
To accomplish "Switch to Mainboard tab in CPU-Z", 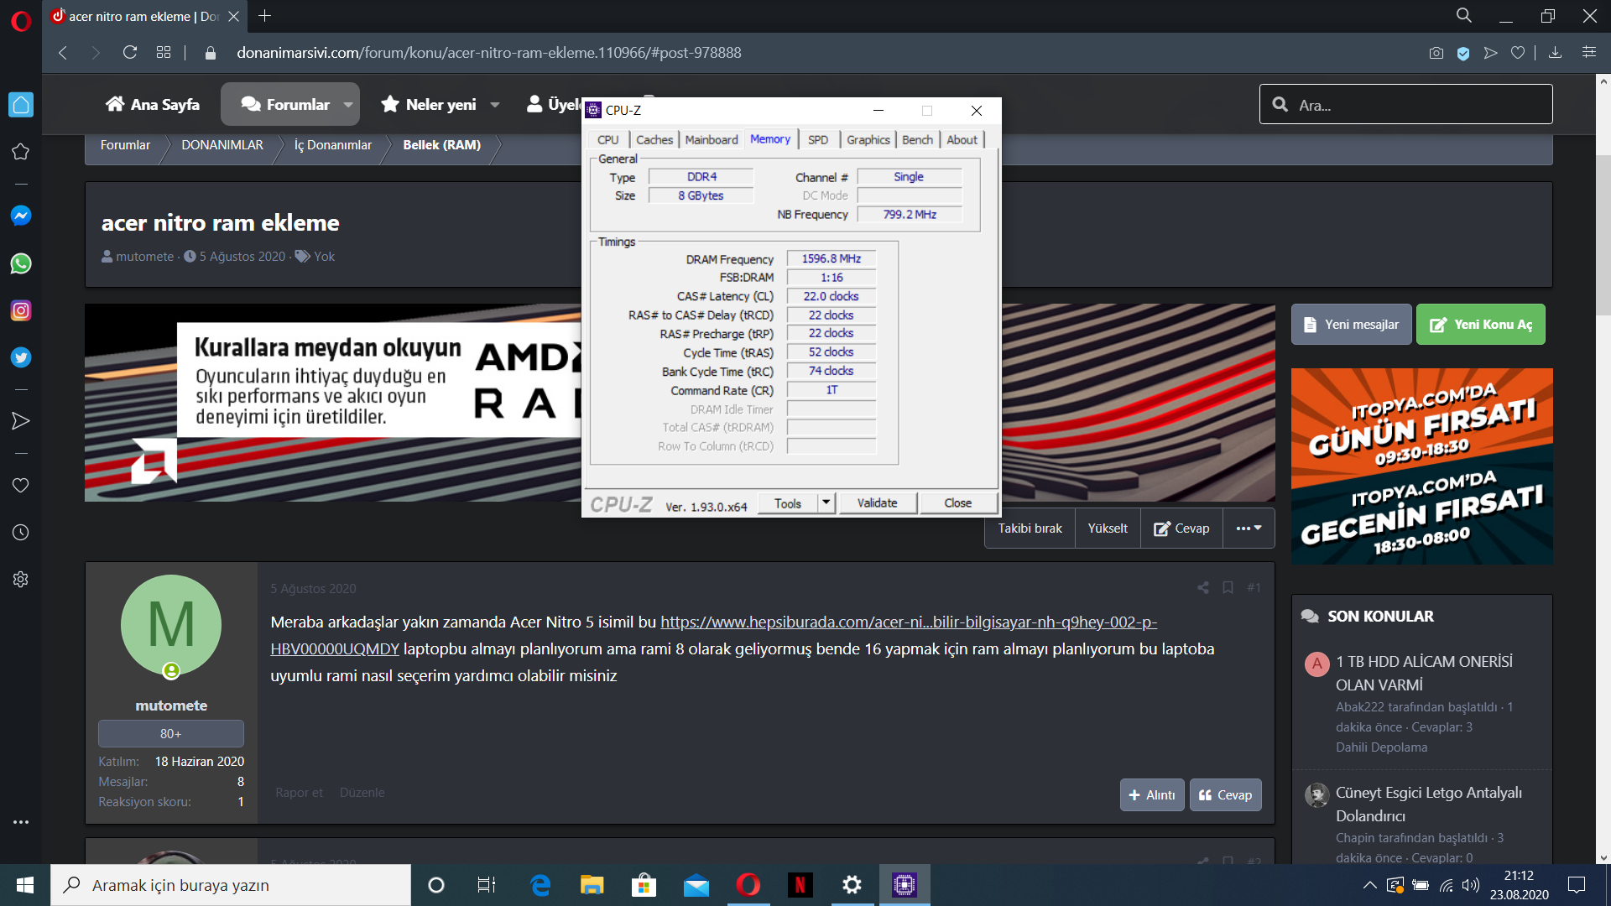I will click(x=712, y=140).
